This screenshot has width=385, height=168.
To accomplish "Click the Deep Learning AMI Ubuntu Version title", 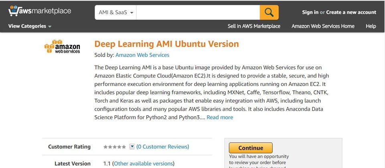I will click(x=166, y=44).
